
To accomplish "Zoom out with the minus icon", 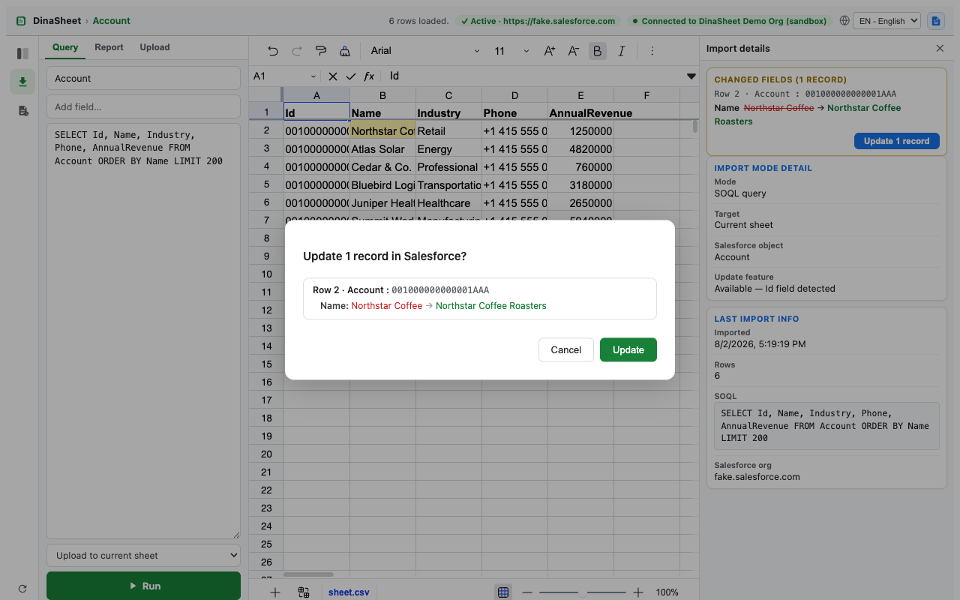I will (527, 592).
